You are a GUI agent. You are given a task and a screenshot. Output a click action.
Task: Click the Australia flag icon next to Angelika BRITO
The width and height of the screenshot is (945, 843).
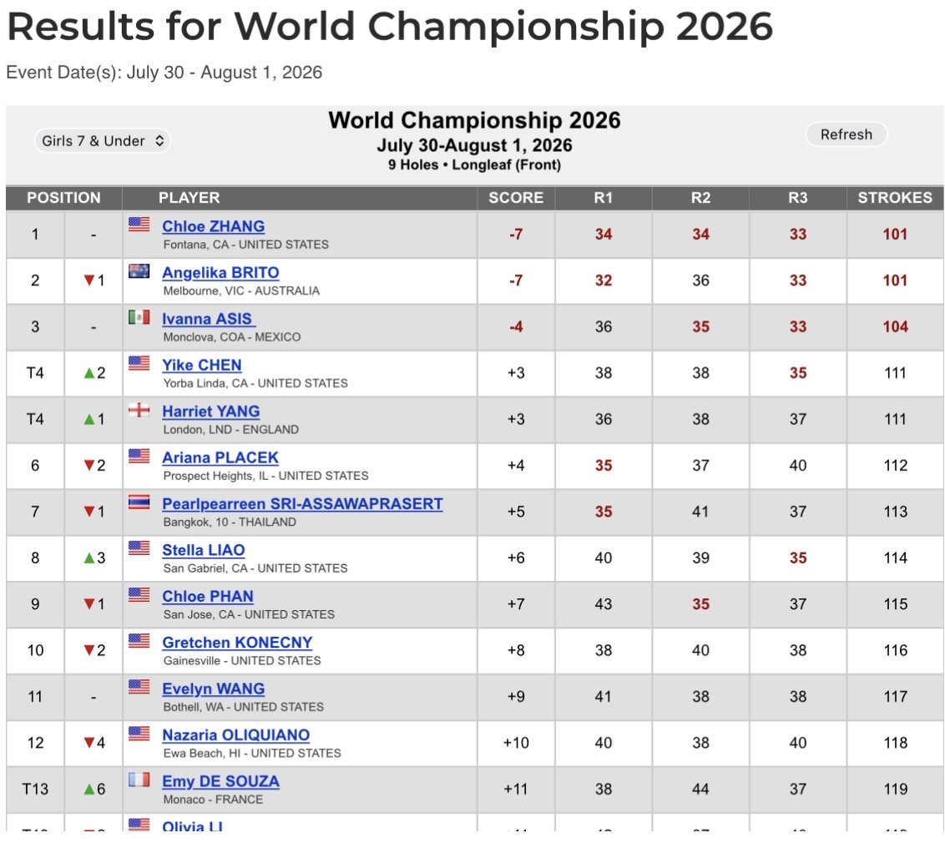(x=139, y=271)
